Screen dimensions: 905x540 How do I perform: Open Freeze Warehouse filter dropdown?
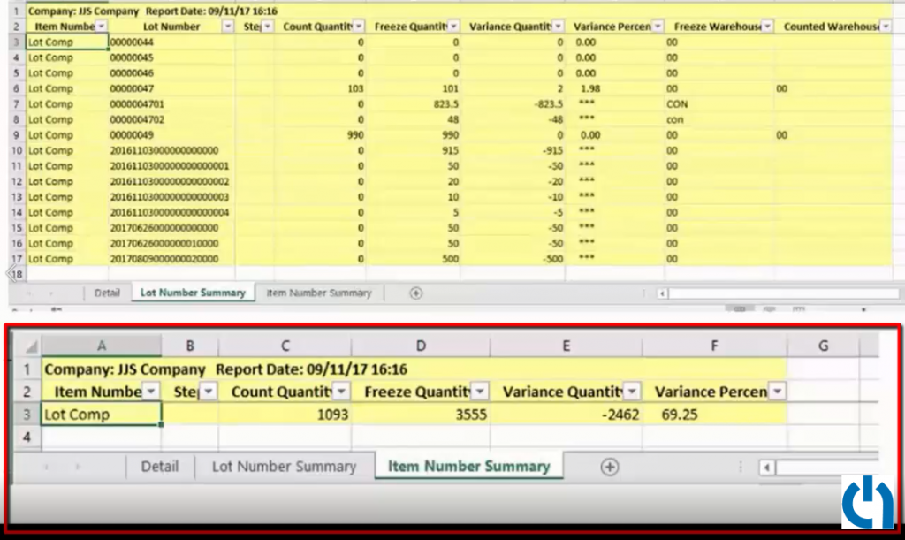767,27
